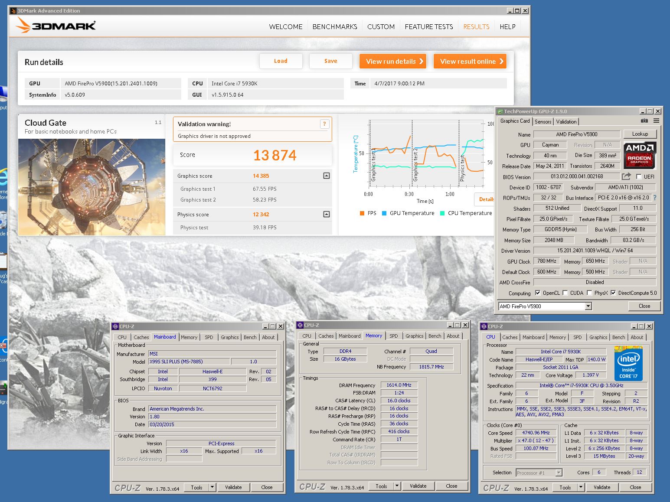Click the blue GPU Temperature legend swatch

pos(384,213)
